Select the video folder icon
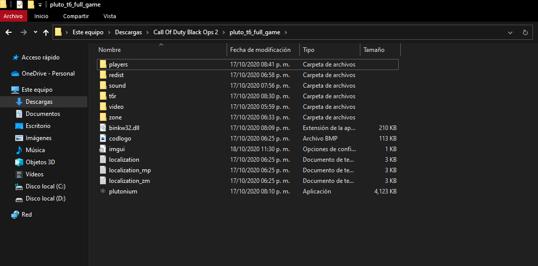This screenshot has width=538, height=266. (x=103, y=107)
